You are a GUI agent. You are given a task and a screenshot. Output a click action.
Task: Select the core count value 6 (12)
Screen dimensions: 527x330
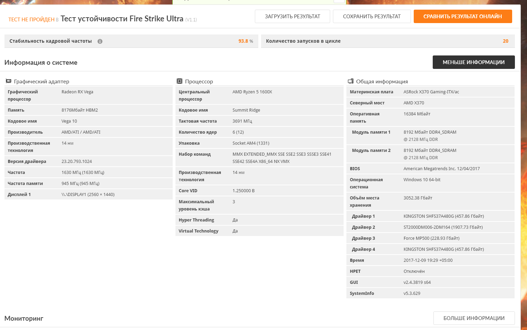238,132
